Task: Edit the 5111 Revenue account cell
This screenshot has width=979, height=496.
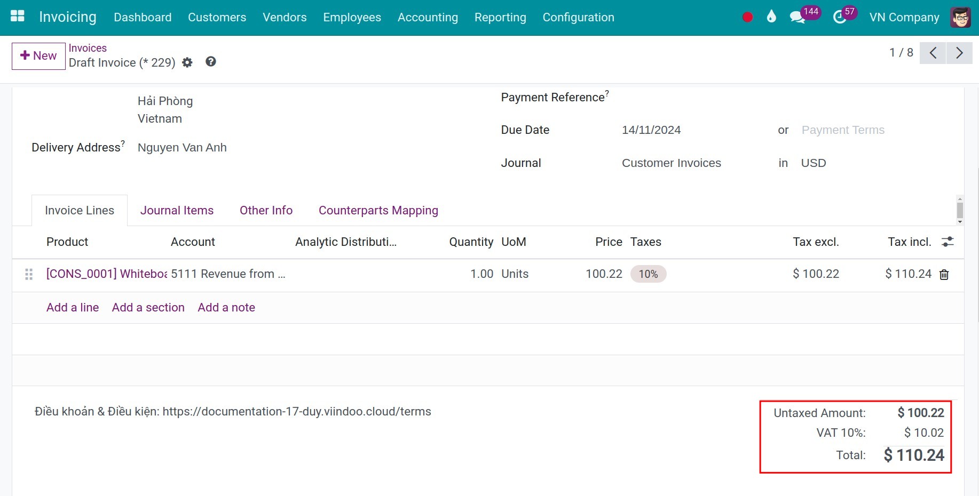Action: pos(228,274)
